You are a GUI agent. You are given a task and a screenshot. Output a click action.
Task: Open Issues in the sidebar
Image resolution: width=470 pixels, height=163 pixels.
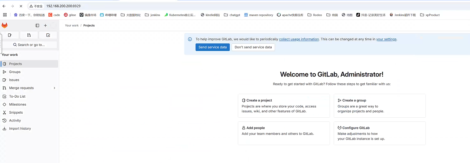pyautogui.click(x=30, y=80)
